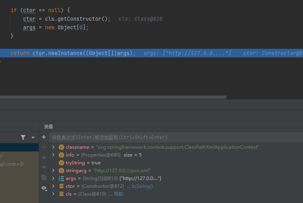Select the tryString = true row
Screen dimensions: 303x203
tap(176, 163)
